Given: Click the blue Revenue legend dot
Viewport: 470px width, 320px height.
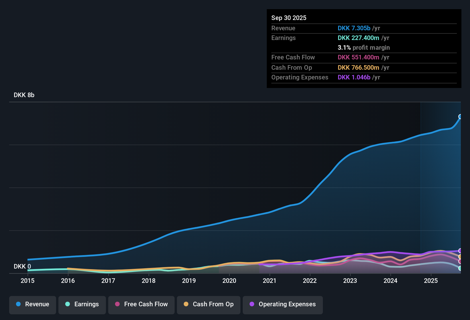Looking at the screenshot, I should (x=18, y=304).
